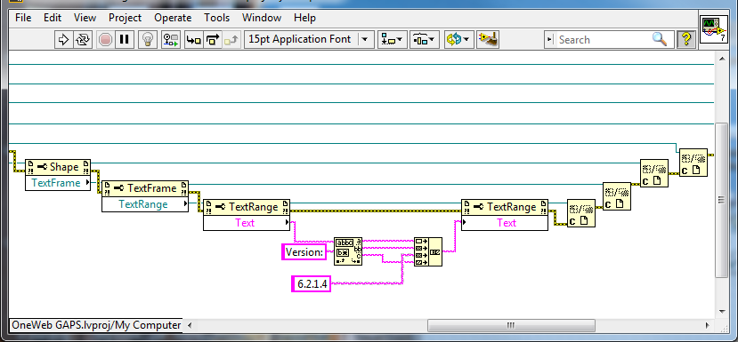Open the Tools menu
The width and height of the screenshot is (738, 342).
[x=216, y=18]
